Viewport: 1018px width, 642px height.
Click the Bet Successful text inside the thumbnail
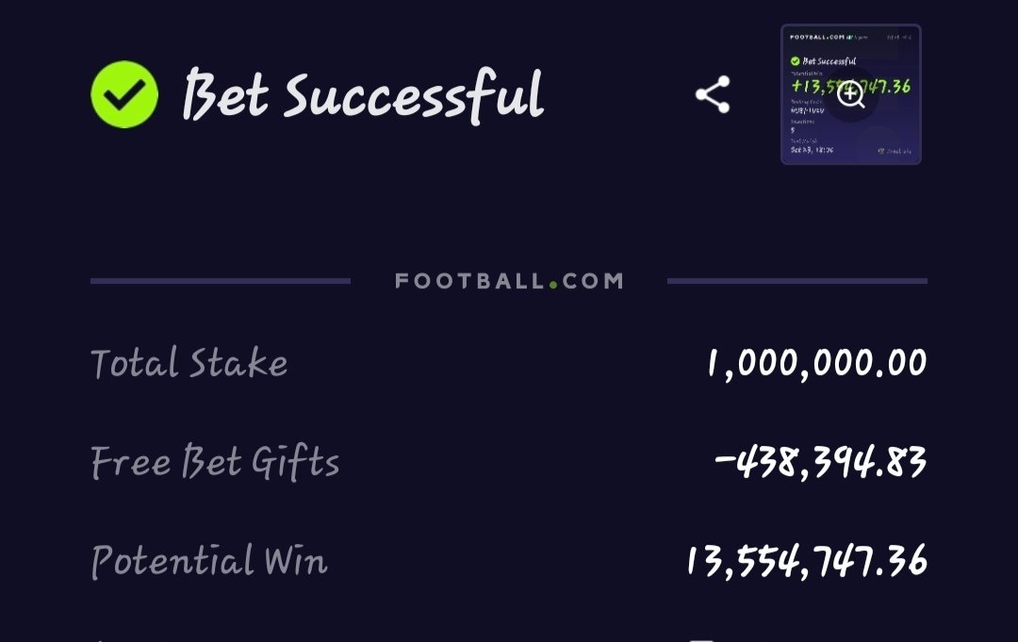coord(829,61)
